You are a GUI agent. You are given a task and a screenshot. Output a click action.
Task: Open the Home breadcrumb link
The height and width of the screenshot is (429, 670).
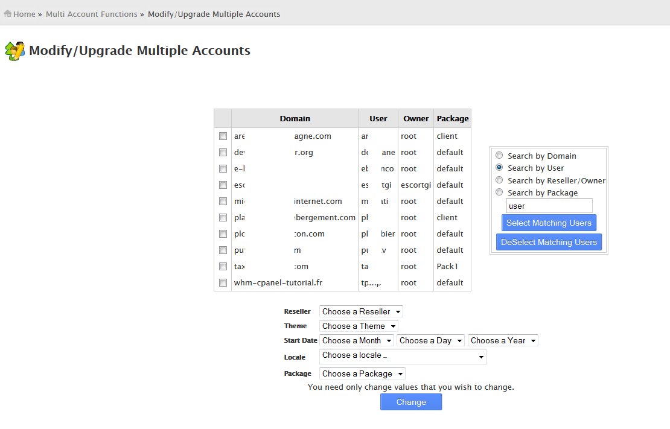click(x=24, y=14)
